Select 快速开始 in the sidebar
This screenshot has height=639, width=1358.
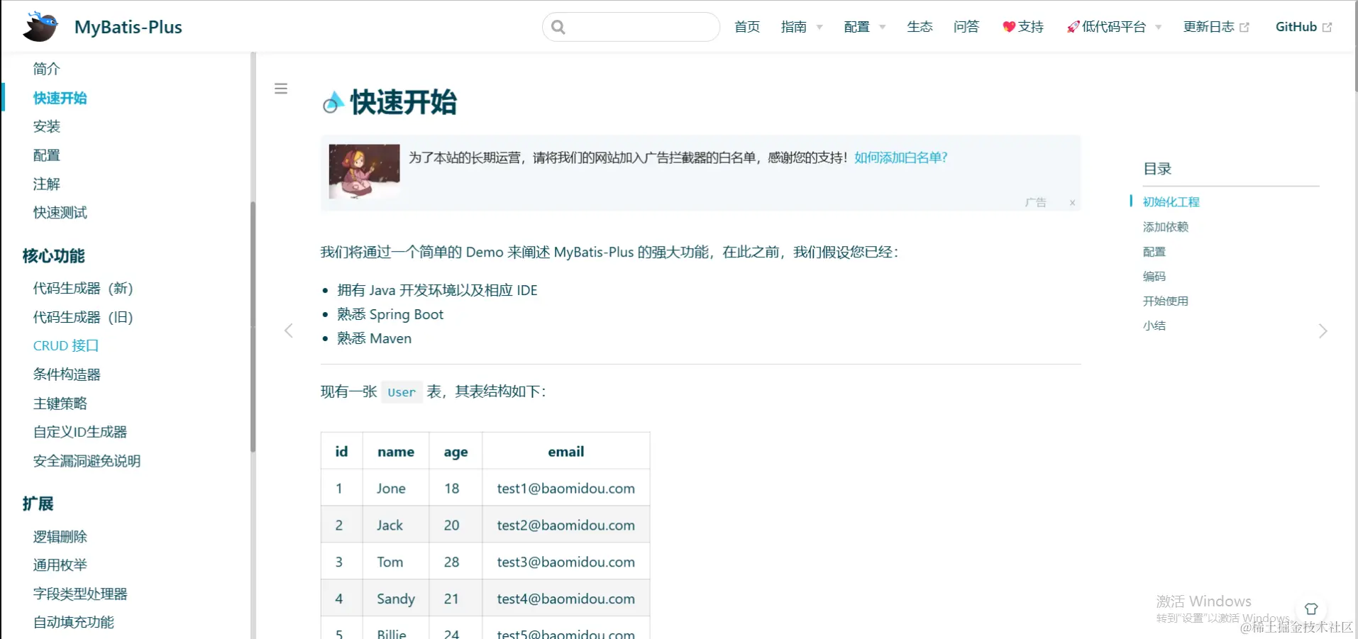point(60,98)
